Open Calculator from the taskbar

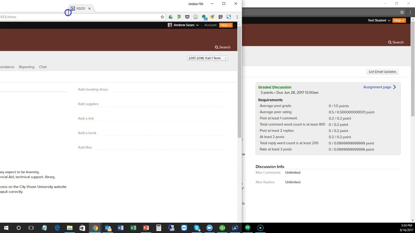[x=159, y=228]
